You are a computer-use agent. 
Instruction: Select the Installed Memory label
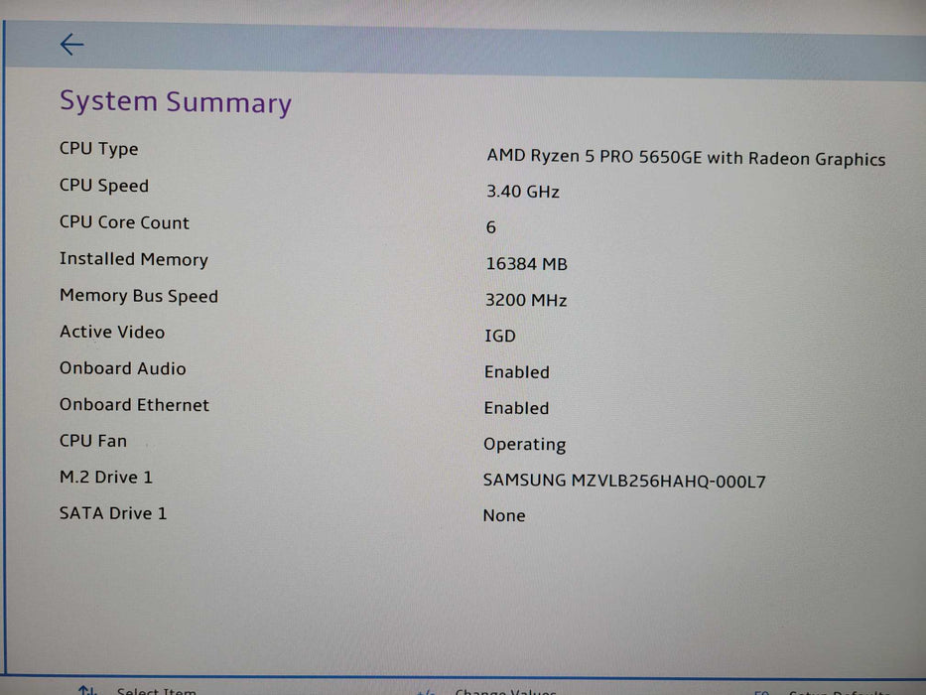click(133, 259)
